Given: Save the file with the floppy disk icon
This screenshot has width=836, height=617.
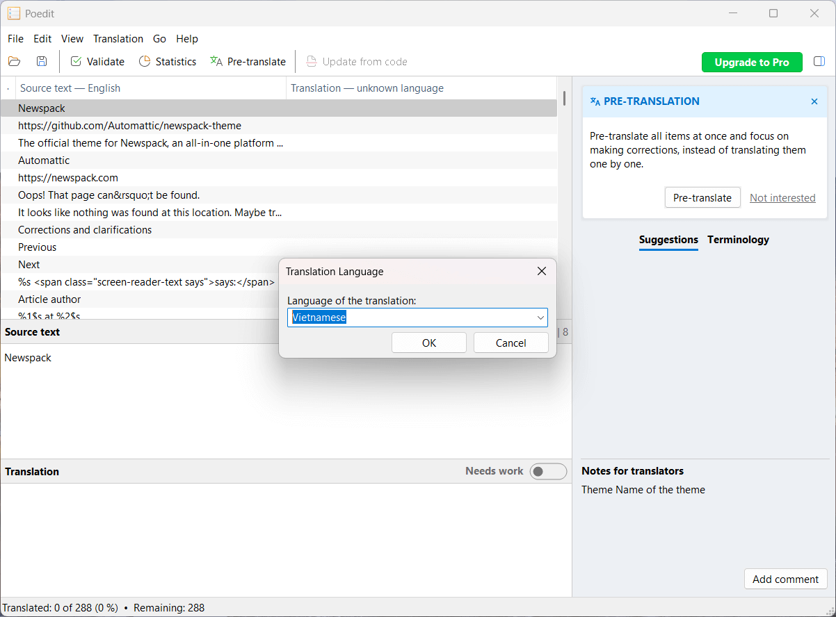Looking at the screenshot, I should (x=42, y=61).
